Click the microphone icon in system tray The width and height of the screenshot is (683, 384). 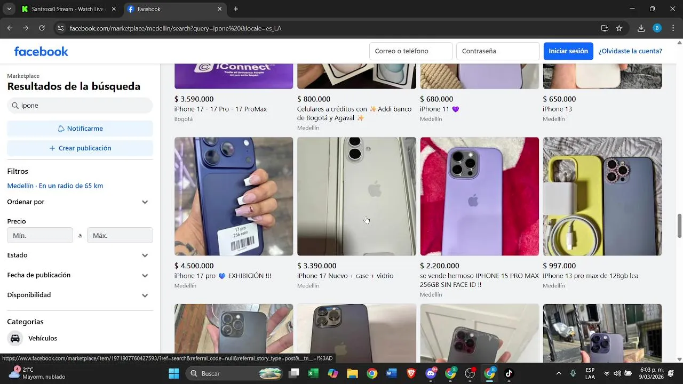(x=573, y=373)
